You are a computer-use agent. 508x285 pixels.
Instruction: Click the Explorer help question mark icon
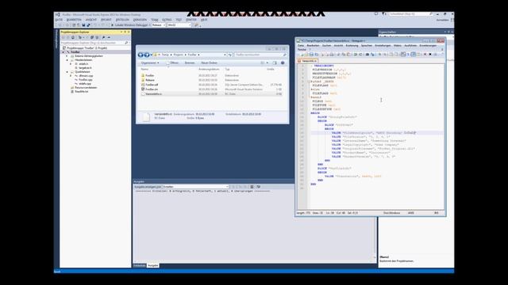pyautogui.click(x=283, y=63)
